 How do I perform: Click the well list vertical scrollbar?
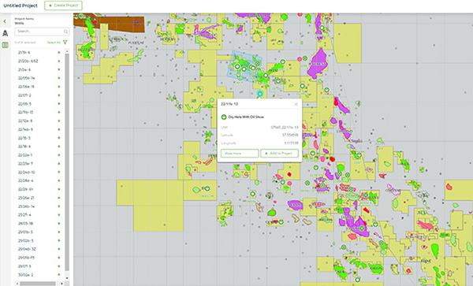tap(67, 162)
